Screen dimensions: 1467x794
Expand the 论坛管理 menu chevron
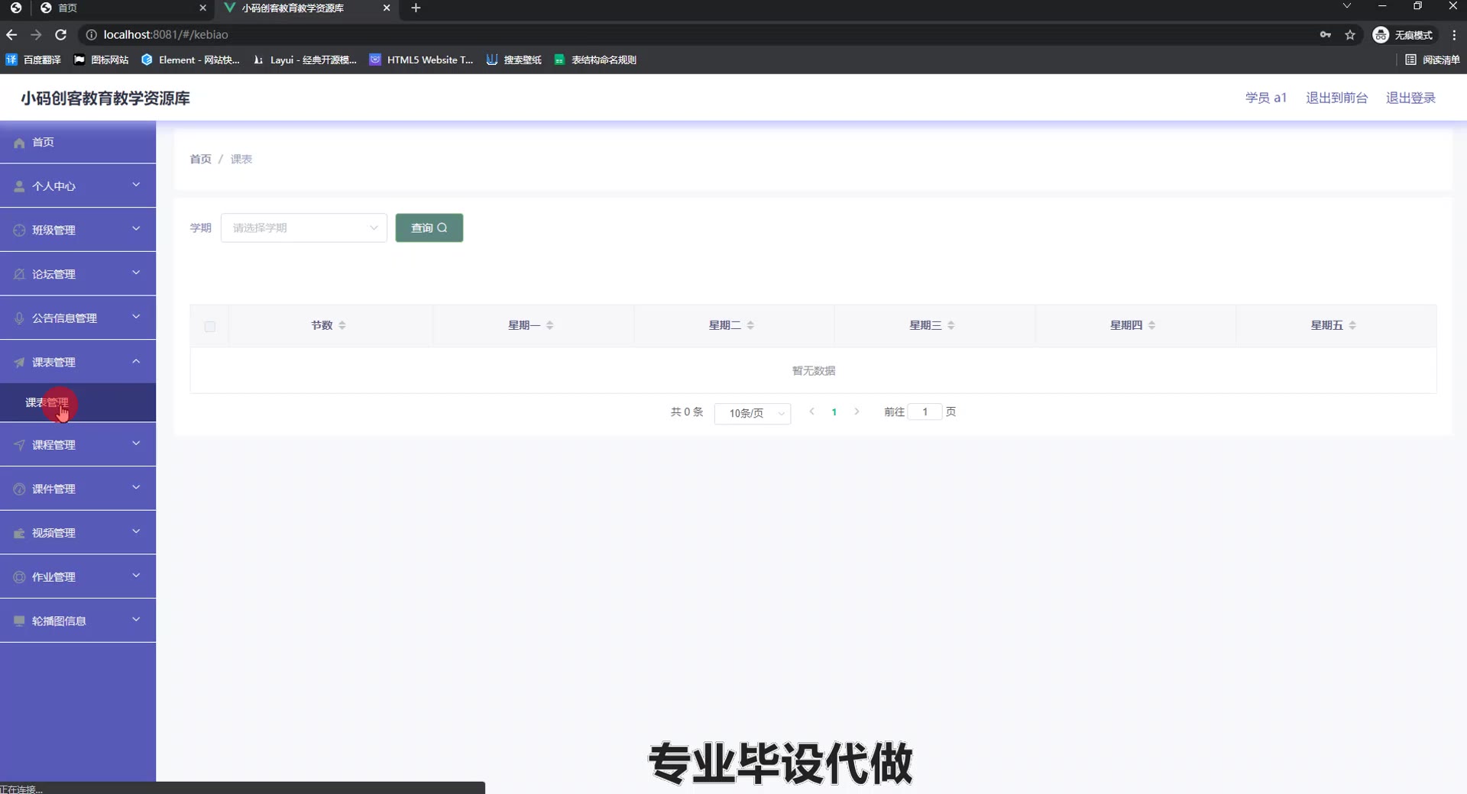[x=136, y=273]
